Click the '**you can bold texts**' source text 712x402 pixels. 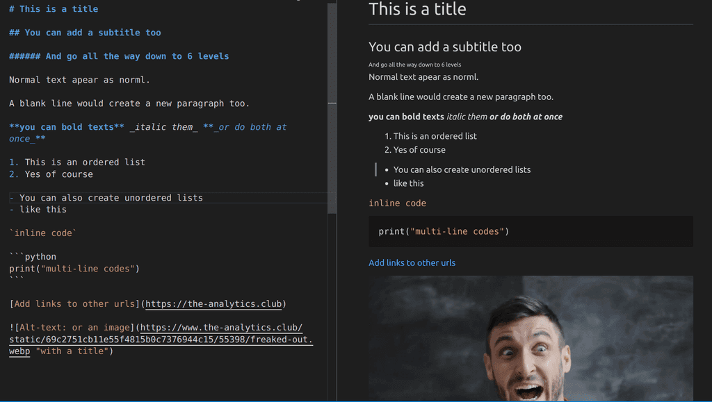(67, 127)
